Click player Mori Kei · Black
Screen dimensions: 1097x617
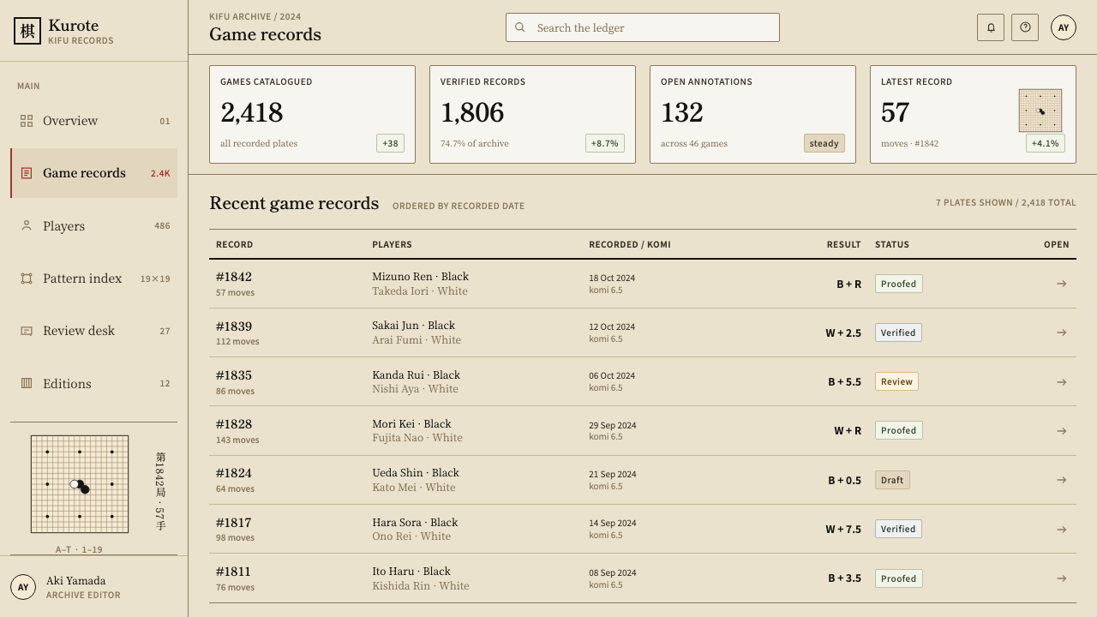click(x=411, y=424)
